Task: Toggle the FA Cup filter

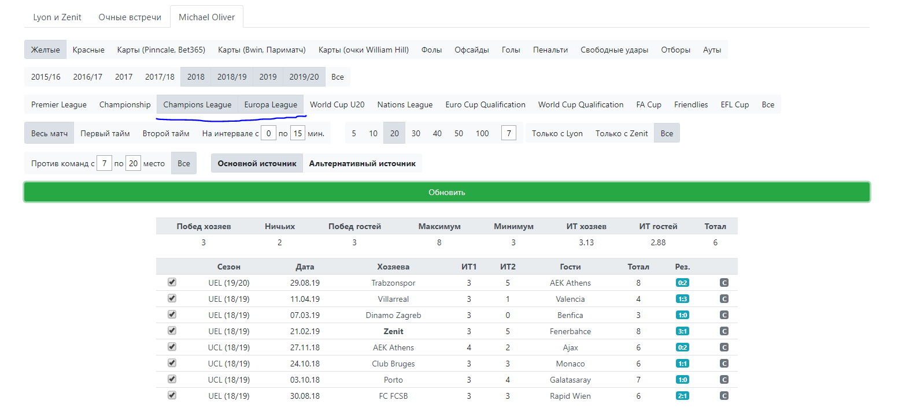Action: (x=649, y=104)
